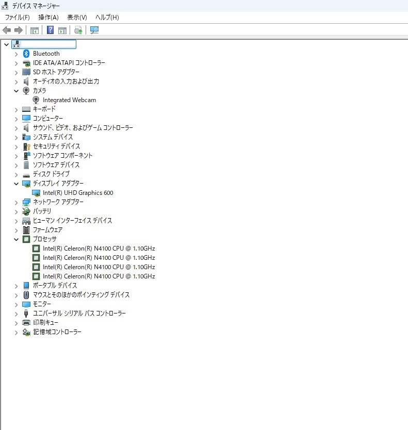This screenshot has width=408, height=430.
Task: Collapse the root computer node chevron
Action: (7, 44)
